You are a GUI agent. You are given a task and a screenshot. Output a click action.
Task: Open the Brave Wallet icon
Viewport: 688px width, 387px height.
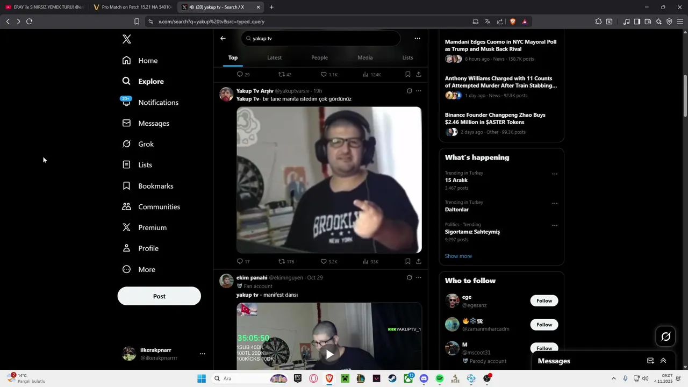(648, 21)
